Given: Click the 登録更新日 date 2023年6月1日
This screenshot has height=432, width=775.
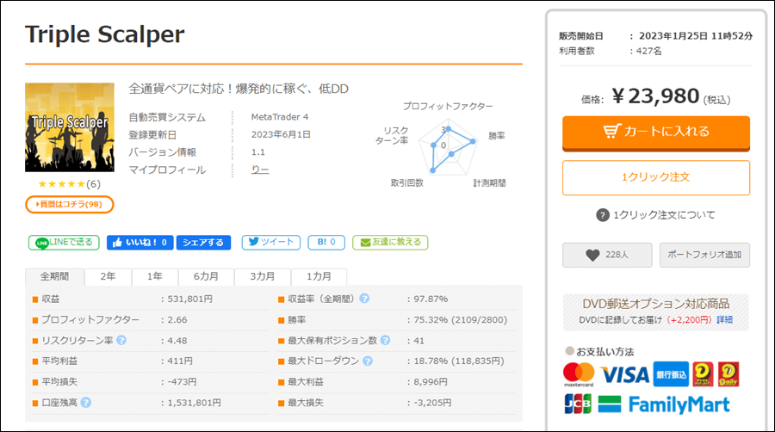Looking at the screenshot, I should click(281, 134).
